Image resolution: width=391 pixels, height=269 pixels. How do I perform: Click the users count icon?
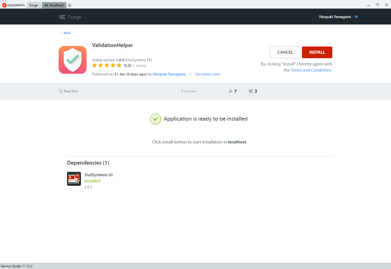(x=251, y=91)
